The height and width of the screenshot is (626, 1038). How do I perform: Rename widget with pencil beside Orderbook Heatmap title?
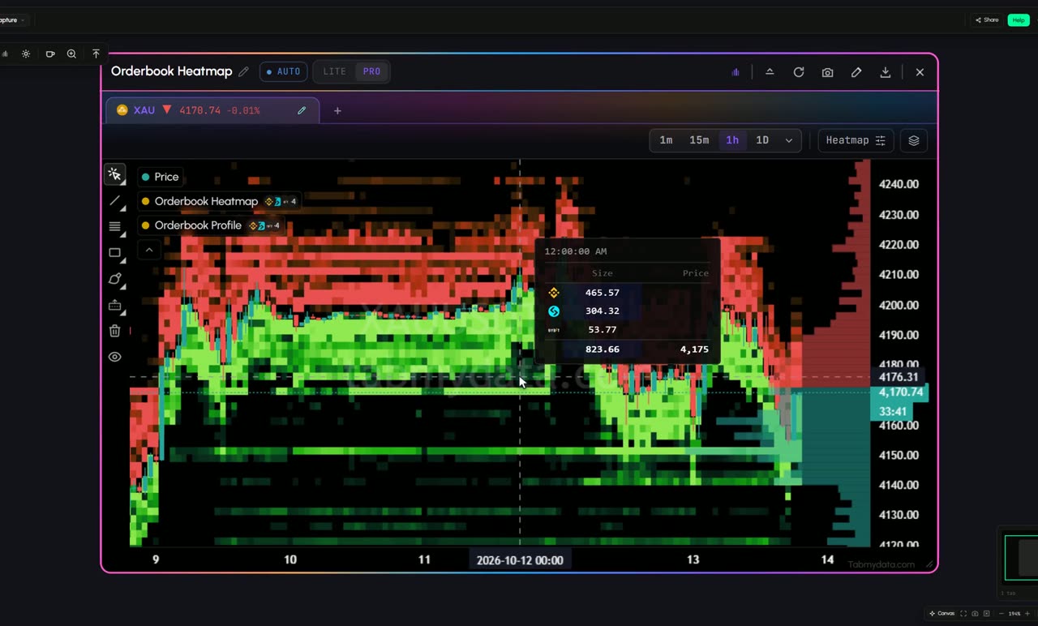243,71
